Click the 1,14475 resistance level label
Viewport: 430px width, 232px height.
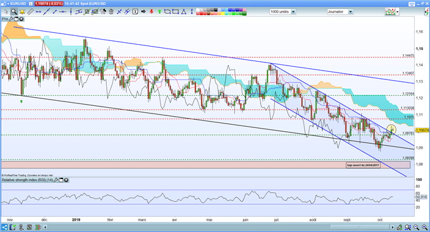(408, 55)
